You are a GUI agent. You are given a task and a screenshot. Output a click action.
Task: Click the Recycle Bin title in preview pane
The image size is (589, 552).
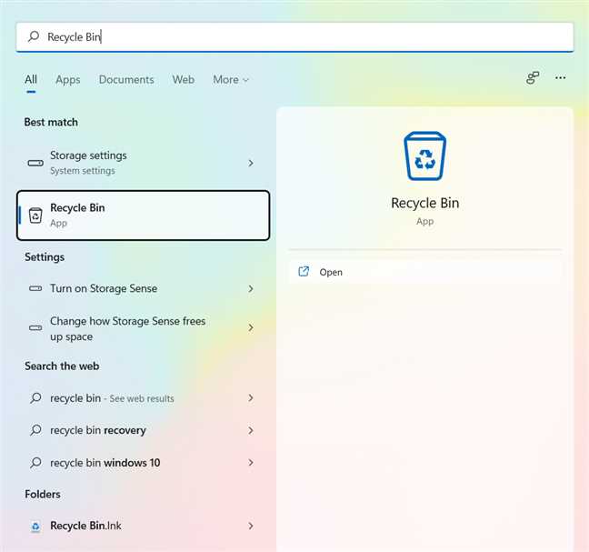pos(424,203)
